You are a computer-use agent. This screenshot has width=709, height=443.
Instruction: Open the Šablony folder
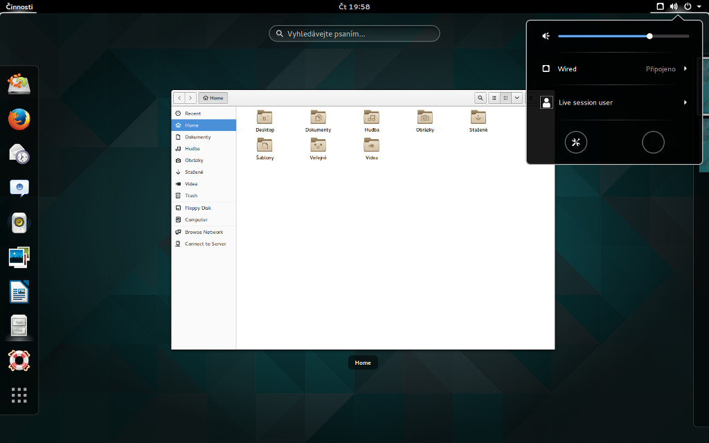tap(264, 149)
